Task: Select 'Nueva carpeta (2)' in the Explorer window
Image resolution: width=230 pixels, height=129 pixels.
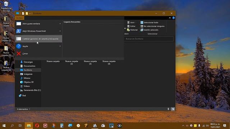Action: pos(72,62)
